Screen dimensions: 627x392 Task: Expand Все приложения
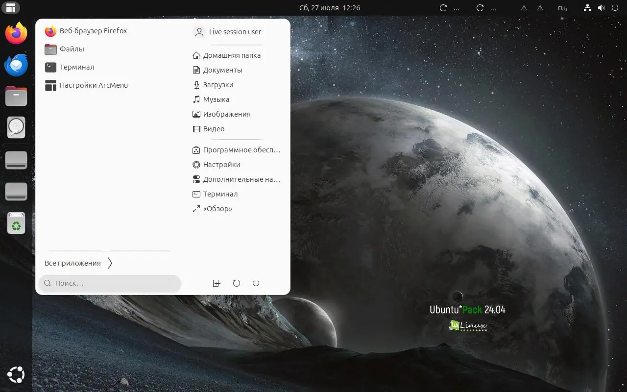coord(79,263)
